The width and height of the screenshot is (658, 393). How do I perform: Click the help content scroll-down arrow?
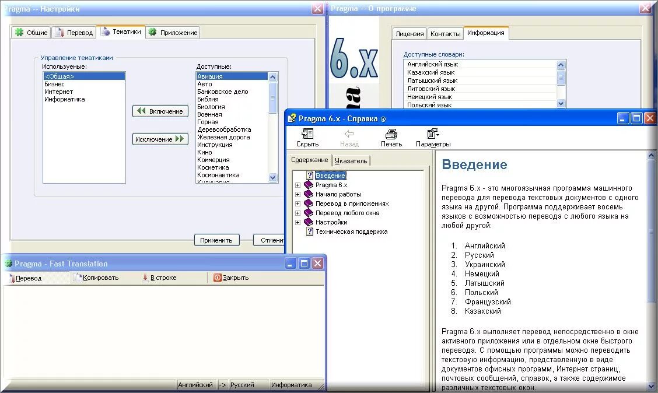point(651,386)
